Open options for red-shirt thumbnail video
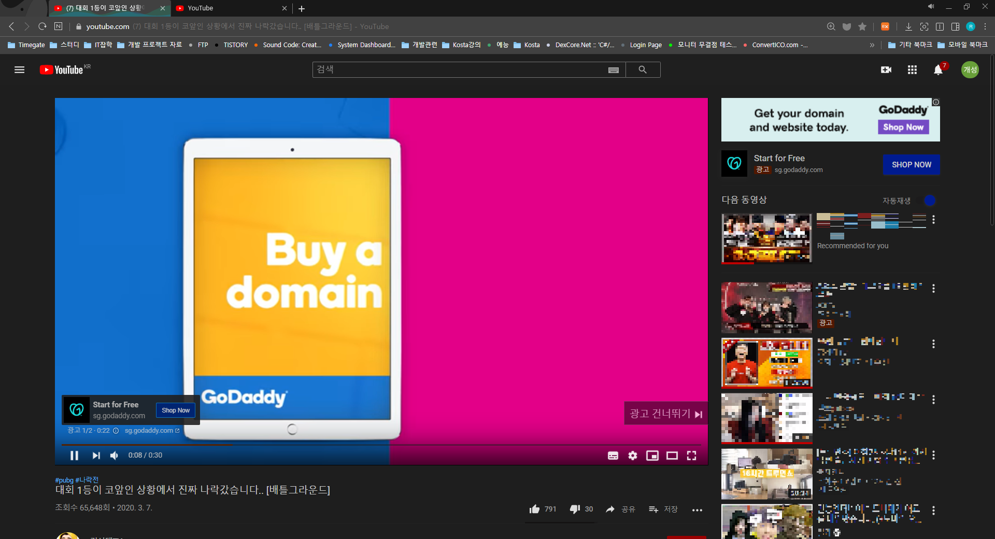The image size is (995, 539). pyautogui.click(x=933, y=344)
